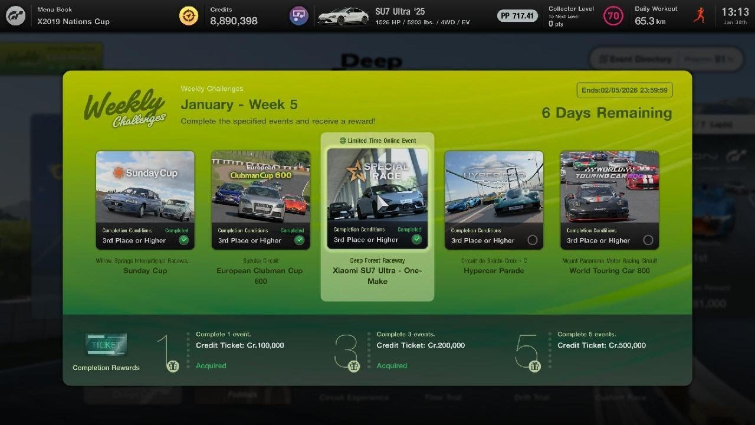Click the January - Week 5 heading
The image size is (755, 425).
pos(239,104)
